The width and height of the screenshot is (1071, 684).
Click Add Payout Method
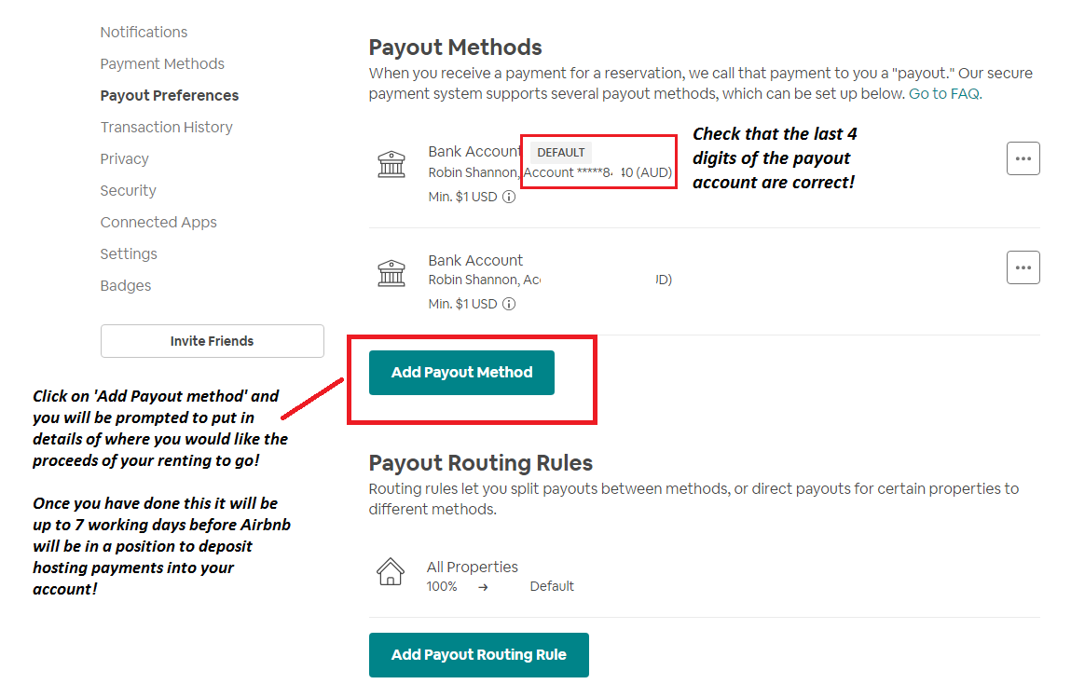point(461,372)
